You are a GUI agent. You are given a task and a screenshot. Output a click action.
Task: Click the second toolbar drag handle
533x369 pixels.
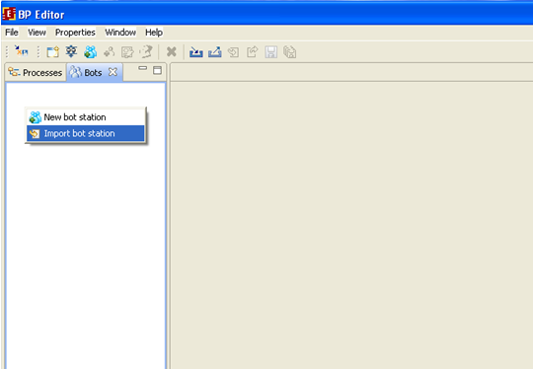click(38, 52)
